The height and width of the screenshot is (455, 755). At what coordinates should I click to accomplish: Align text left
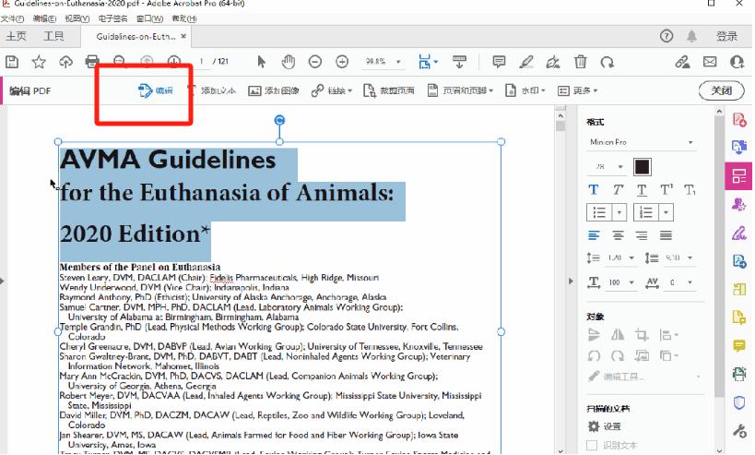coord(594,235)
